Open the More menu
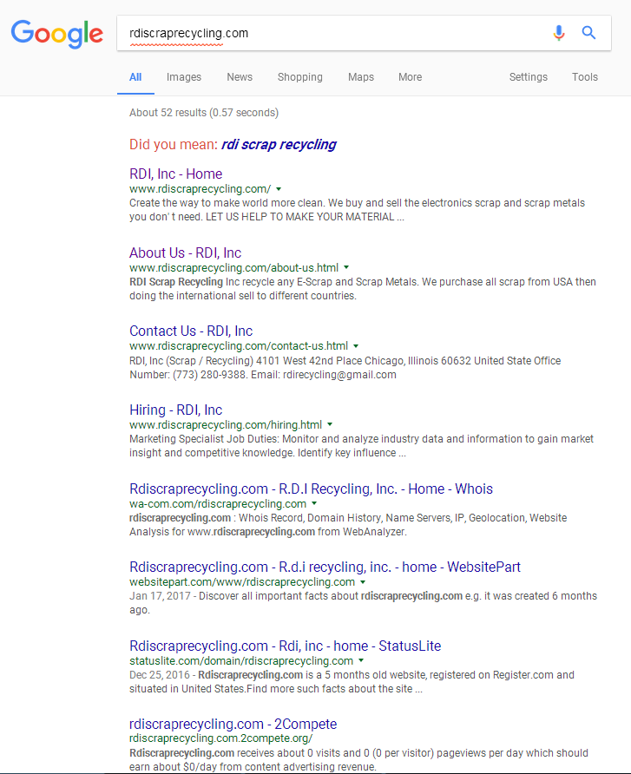The height and width of the screenshot is (774, 631). click(410, 77)
